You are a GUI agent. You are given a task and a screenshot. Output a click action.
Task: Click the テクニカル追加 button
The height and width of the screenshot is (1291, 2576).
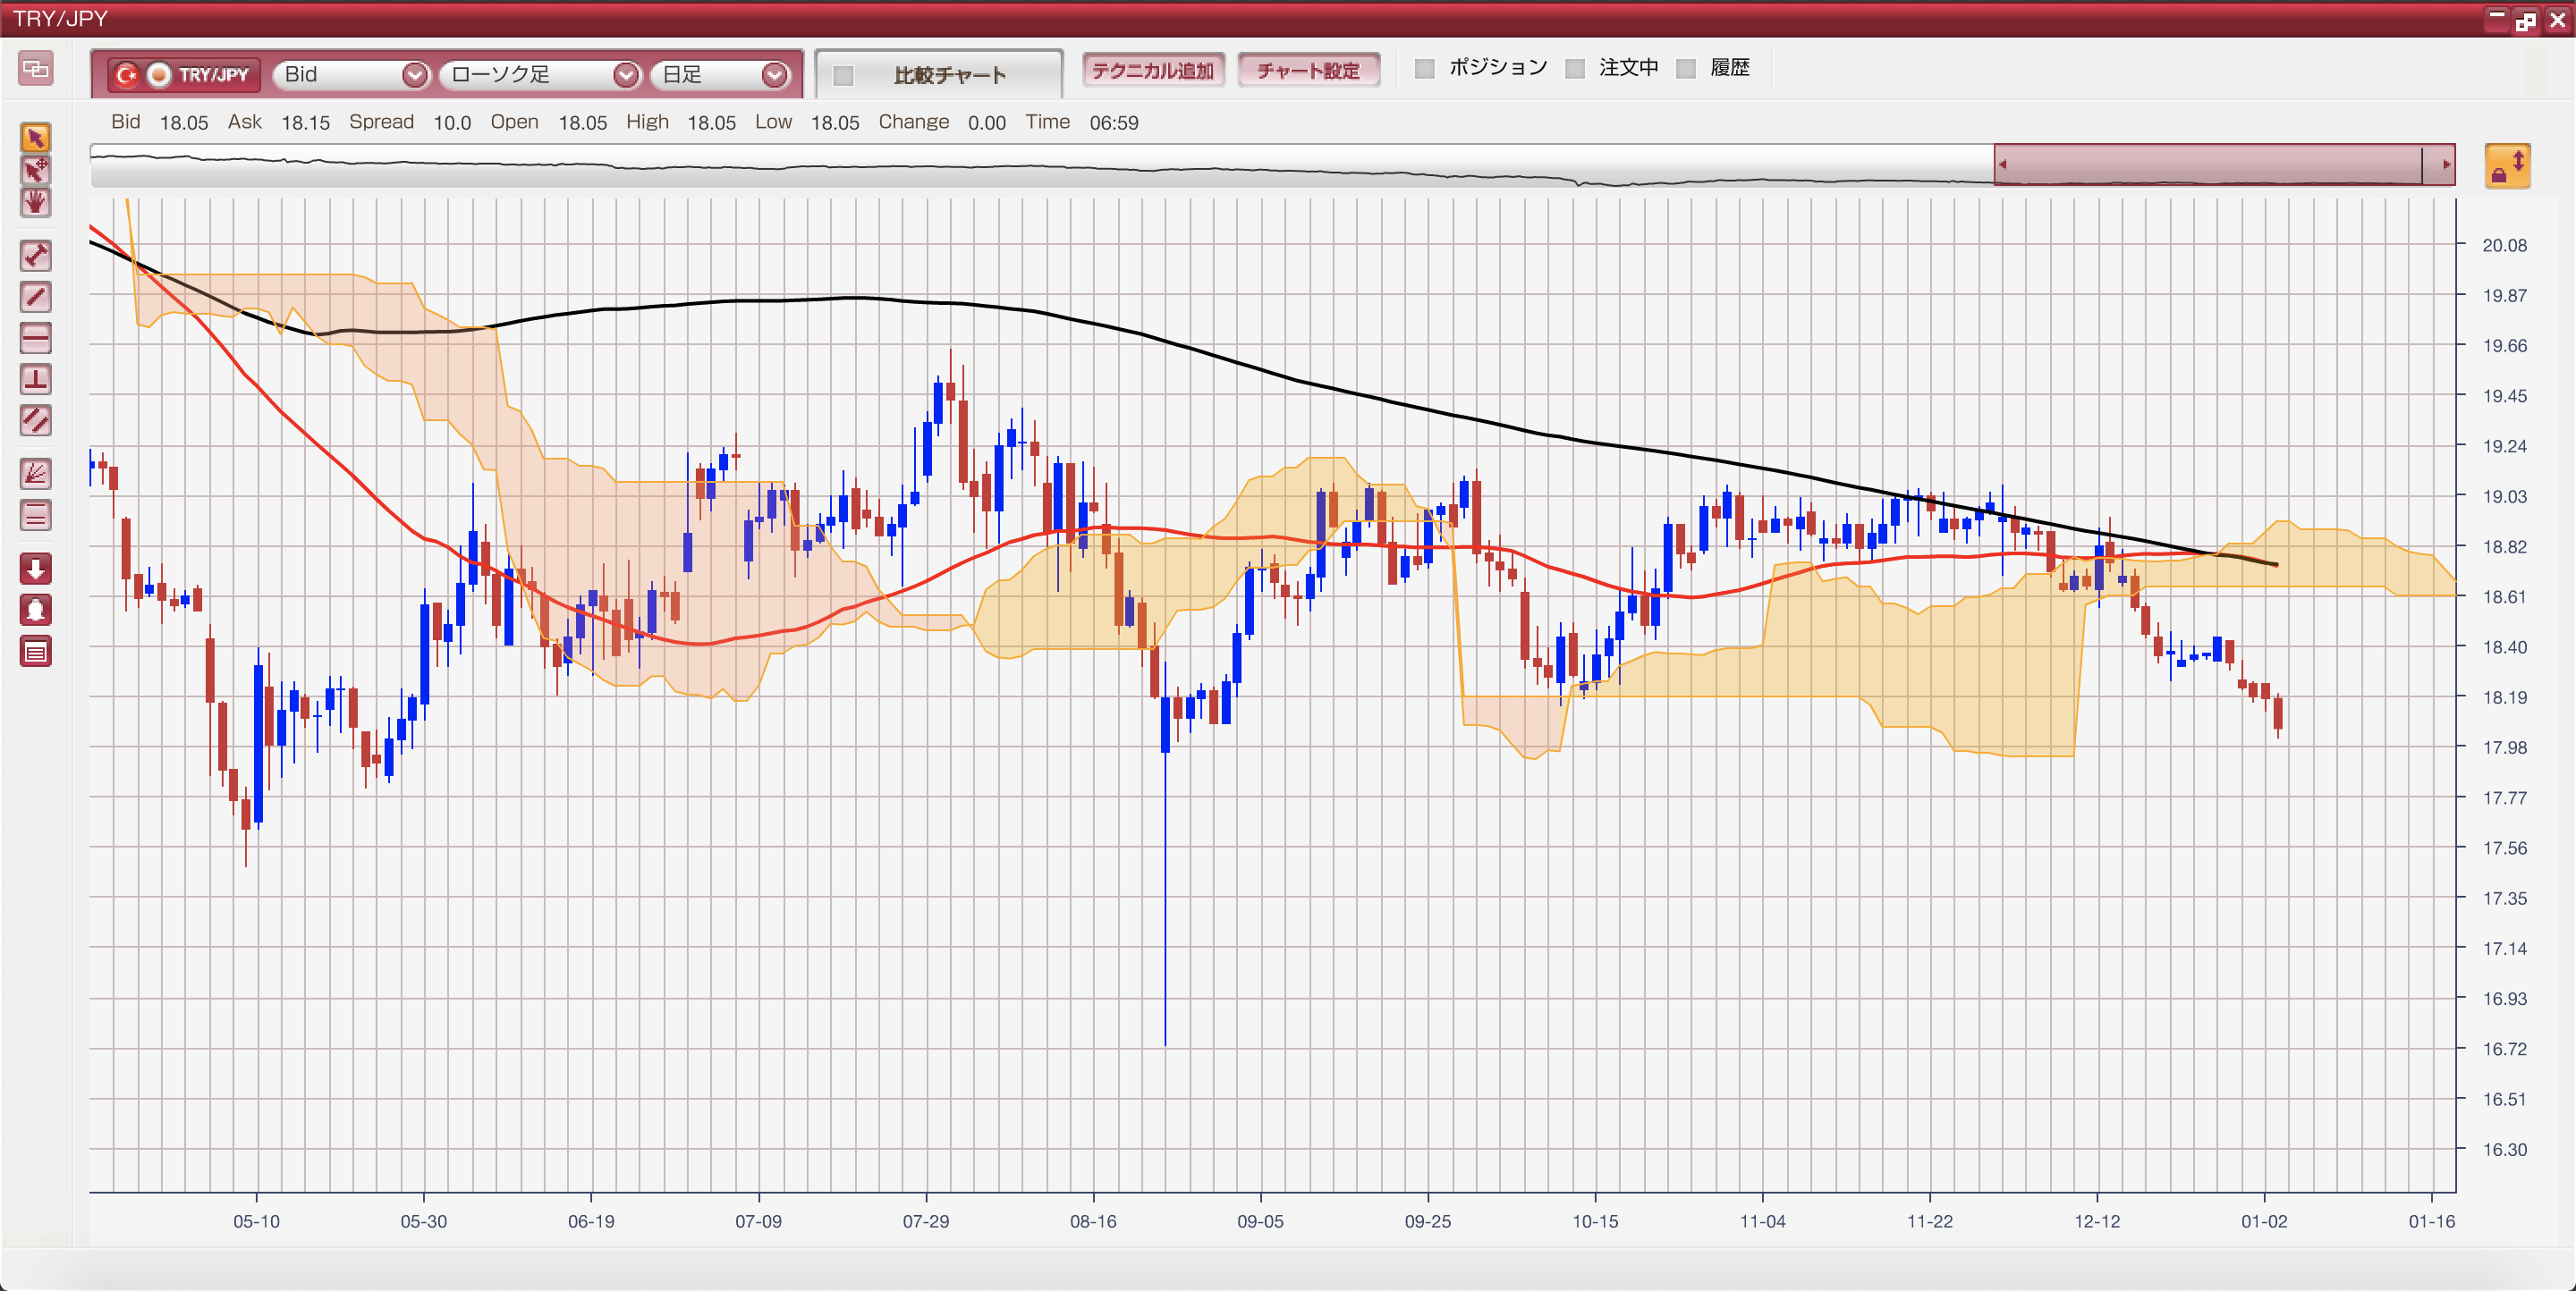tap(1153, 71)
